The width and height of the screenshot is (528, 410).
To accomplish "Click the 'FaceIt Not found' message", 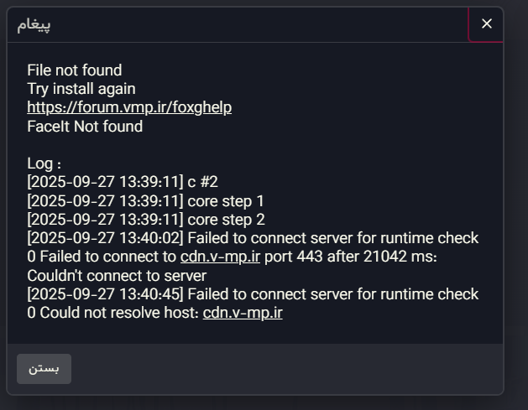I will 85,127.
